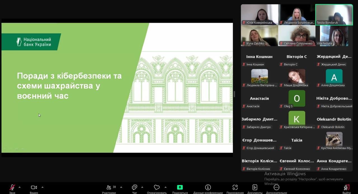This screenshot has width=358, height=194.
Task: Open the Приложения apps icon
Action: tap(235, 187)
